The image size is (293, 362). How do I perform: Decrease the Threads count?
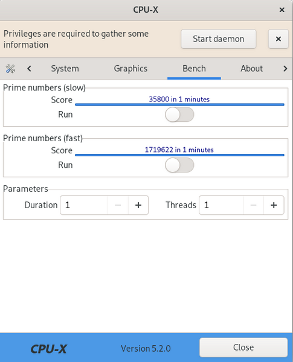pyautogui.click(x=254, y=205)
